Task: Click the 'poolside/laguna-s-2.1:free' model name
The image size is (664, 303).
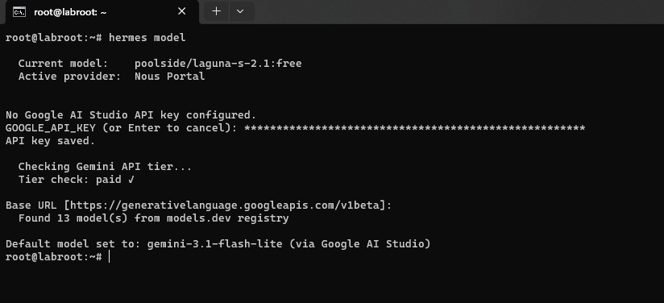Action: tap(218, 64)
